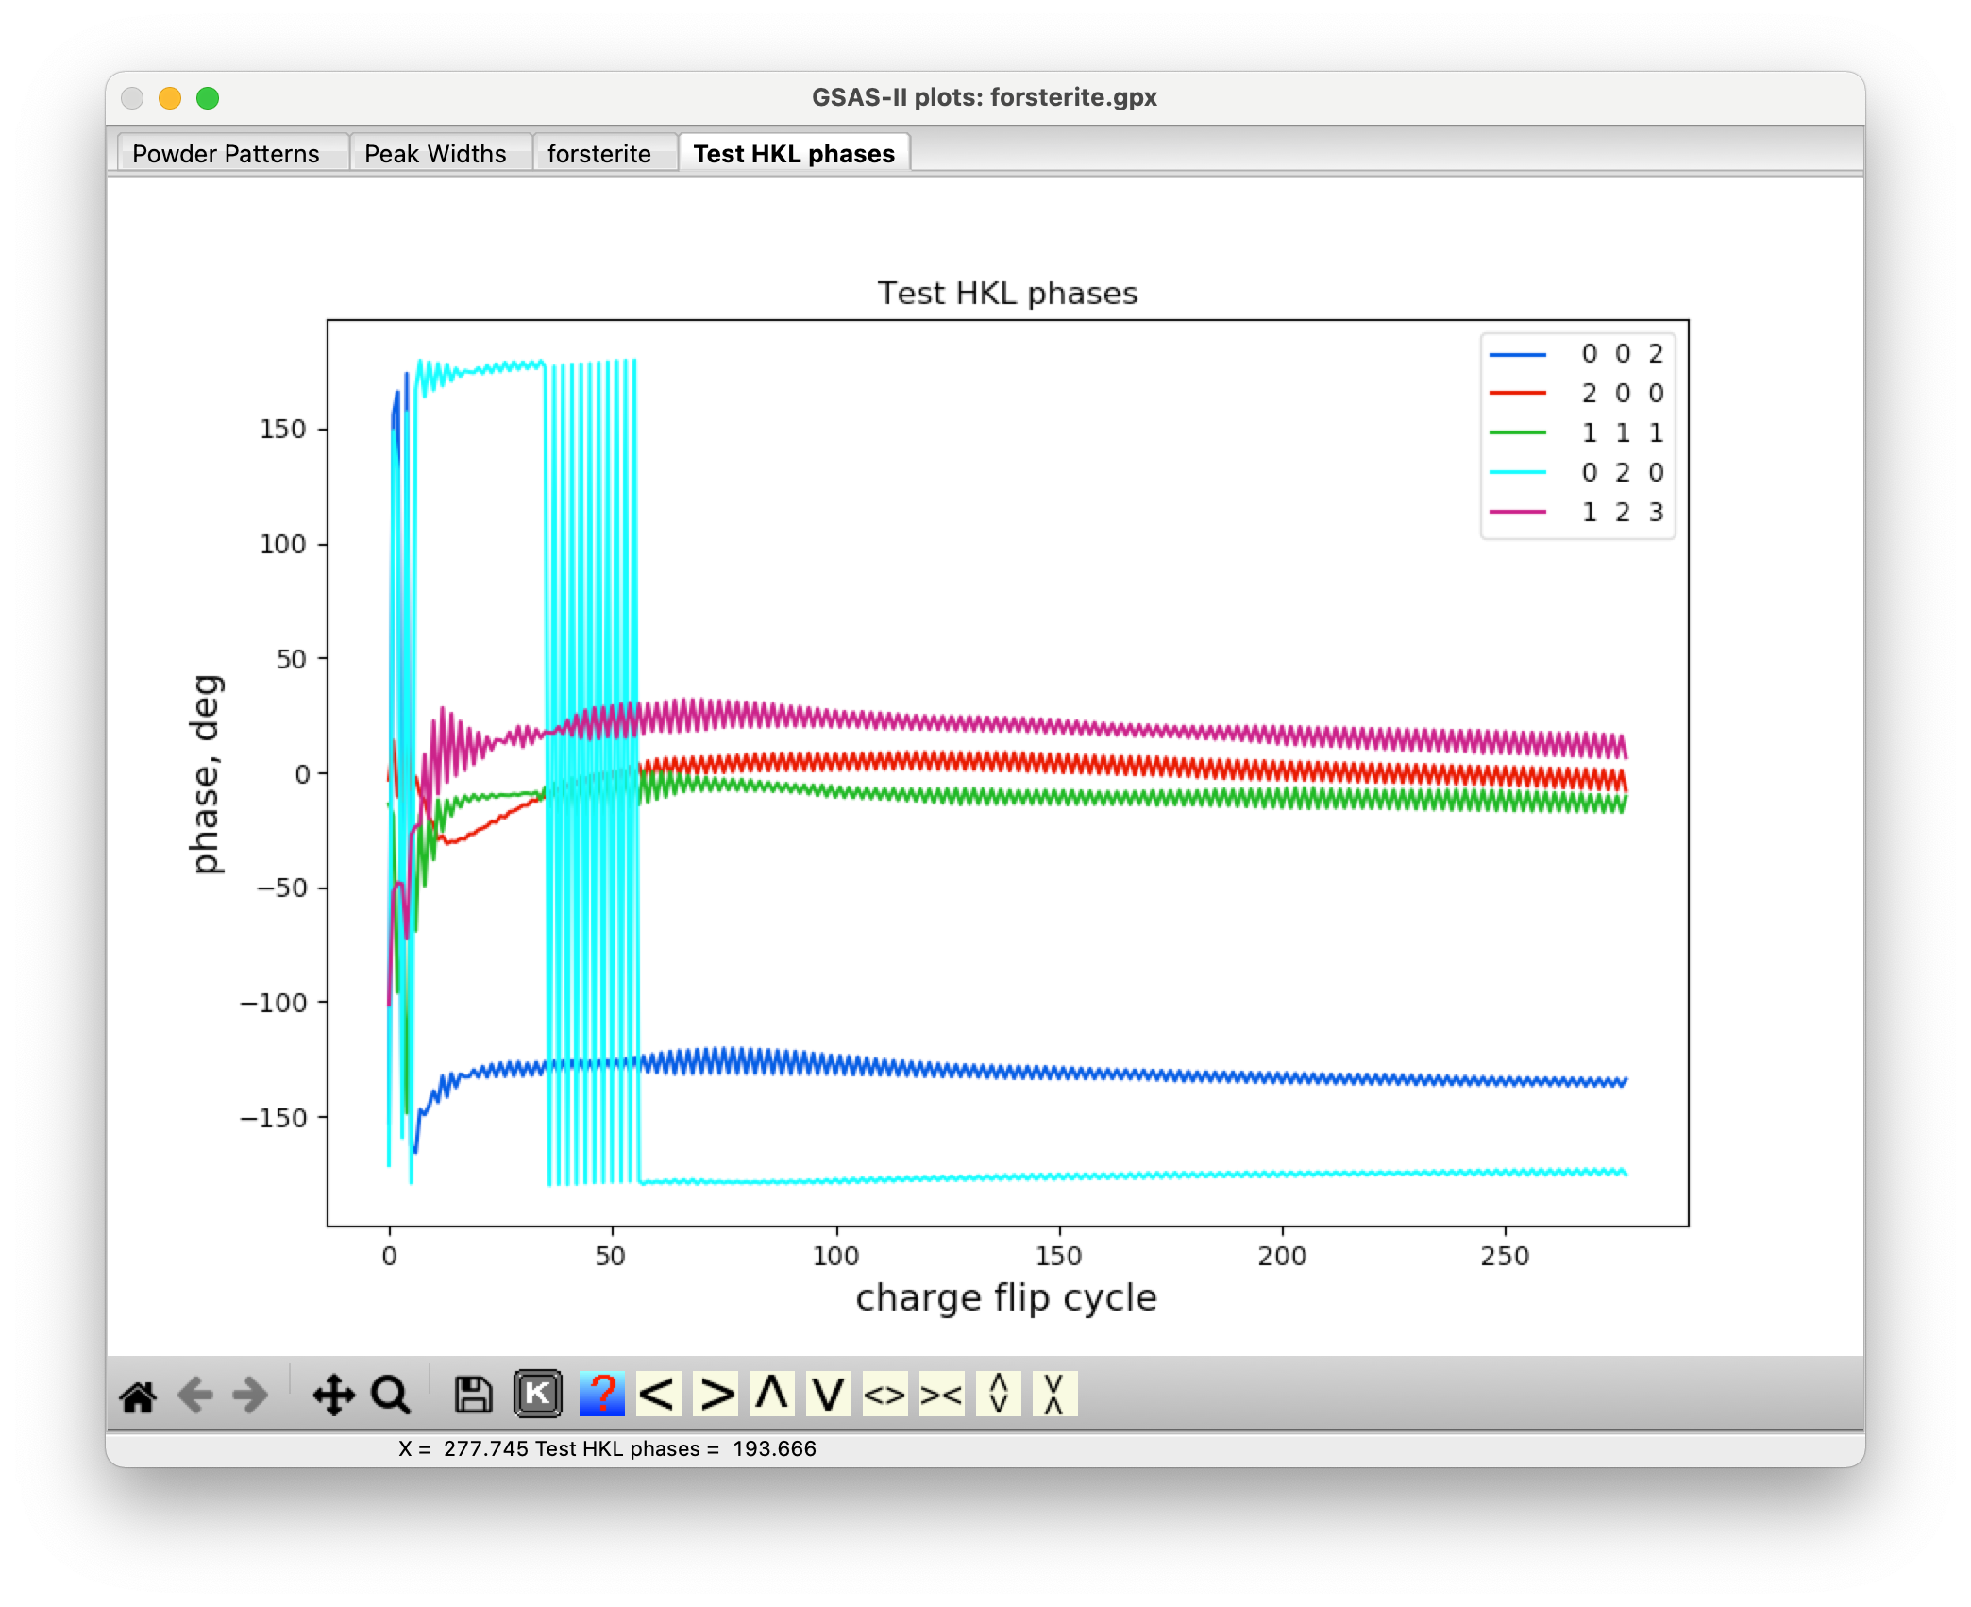The image size is (1971, 1607).
Task: Click the forward arrow navigation icon
Action: click(x=251, y=1395)
